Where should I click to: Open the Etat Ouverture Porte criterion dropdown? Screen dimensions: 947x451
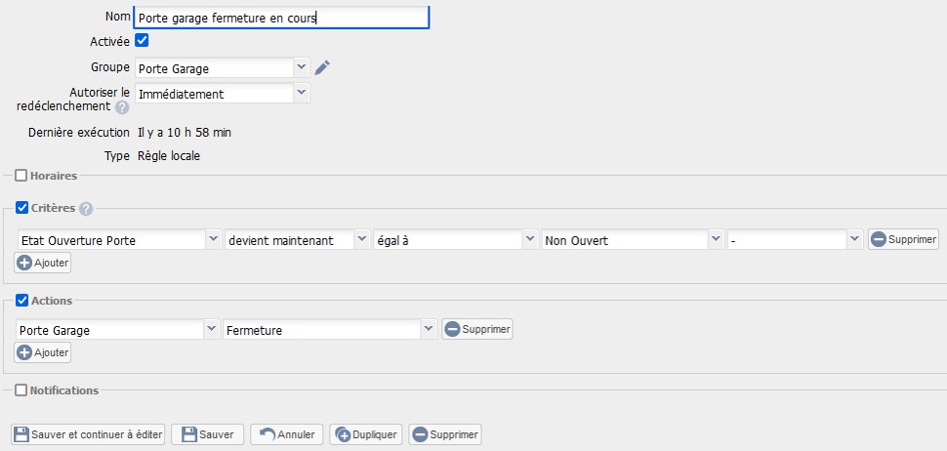click(x=118, y=240)
